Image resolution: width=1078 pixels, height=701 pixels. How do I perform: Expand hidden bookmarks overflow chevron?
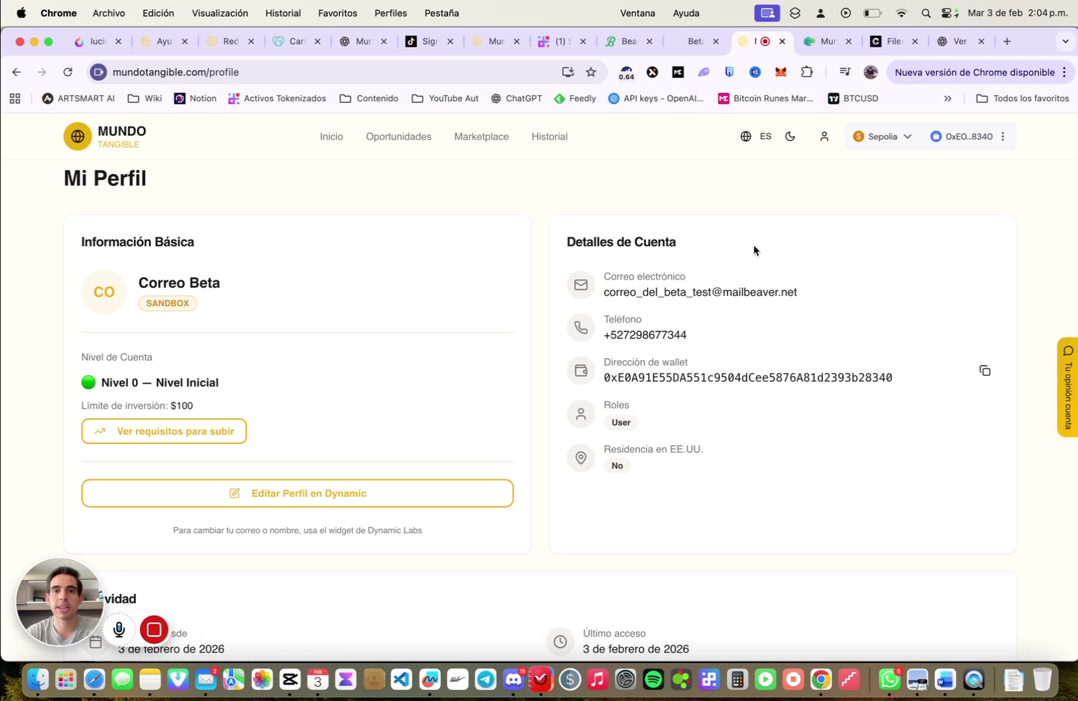(x=947, y=99)
